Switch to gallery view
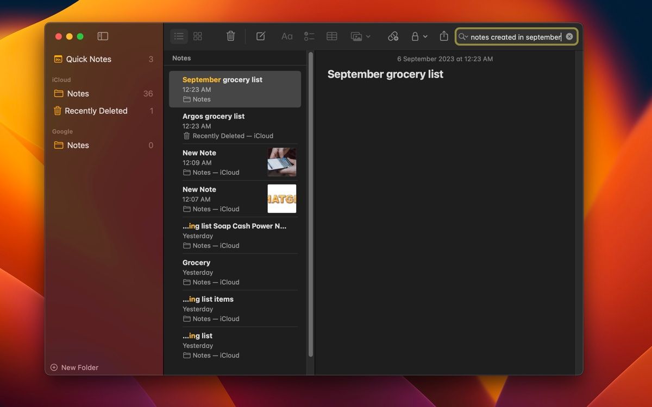Image resolution: width=652 pixels, height=407 pixels. pos(198,36)
